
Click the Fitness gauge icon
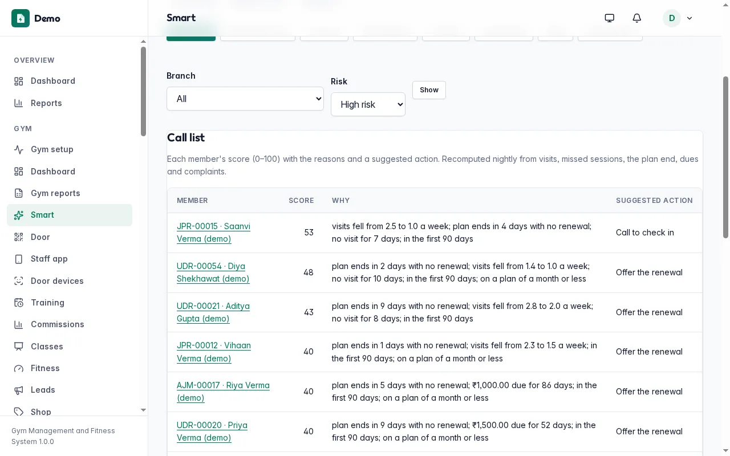click(x=19, y=368)
